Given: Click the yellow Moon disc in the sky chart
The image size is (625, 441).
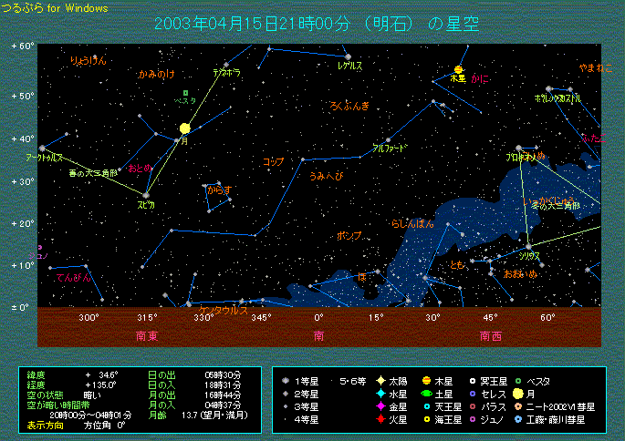Looking at the screenshot, I should 184,128.
